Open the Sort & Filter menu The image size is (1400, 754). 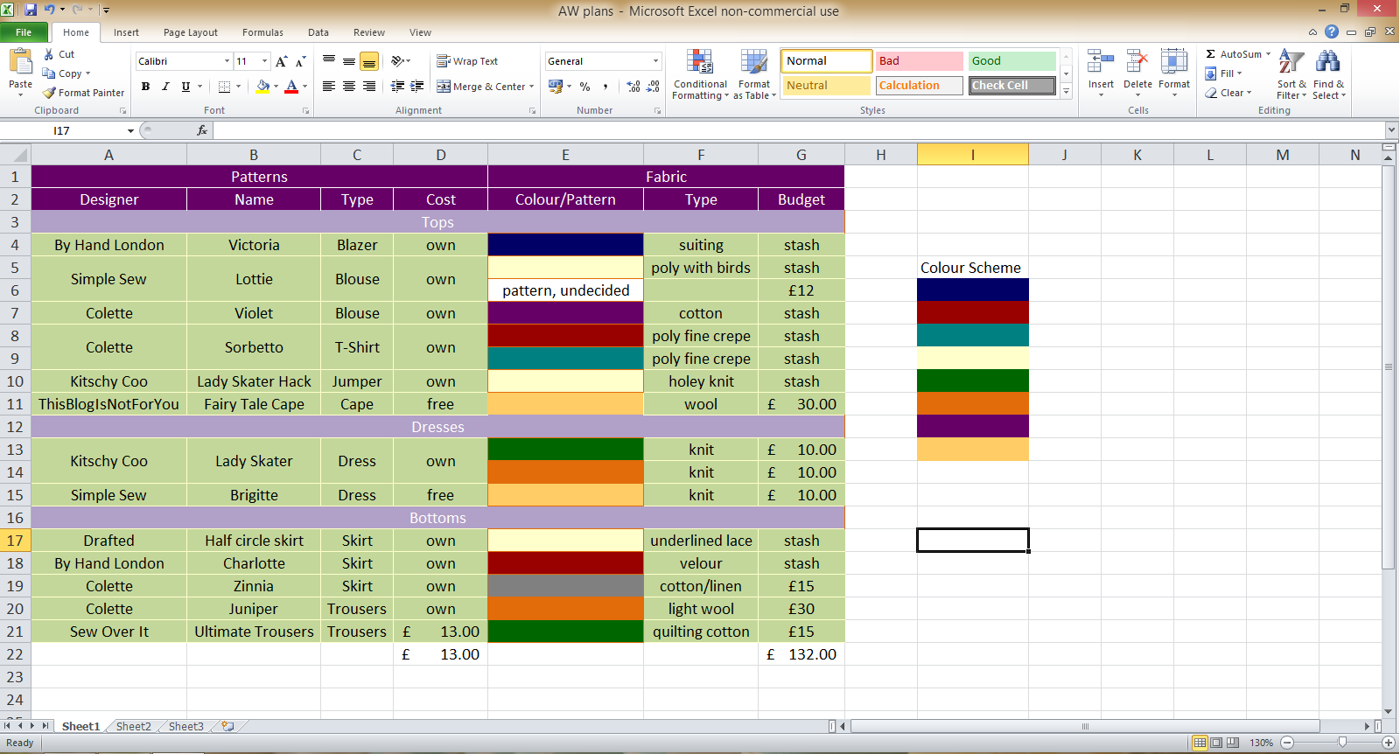[x=1291, y=75]
